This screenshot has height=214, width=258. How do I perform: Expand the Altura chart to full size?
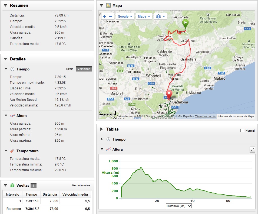click(252, 150)
